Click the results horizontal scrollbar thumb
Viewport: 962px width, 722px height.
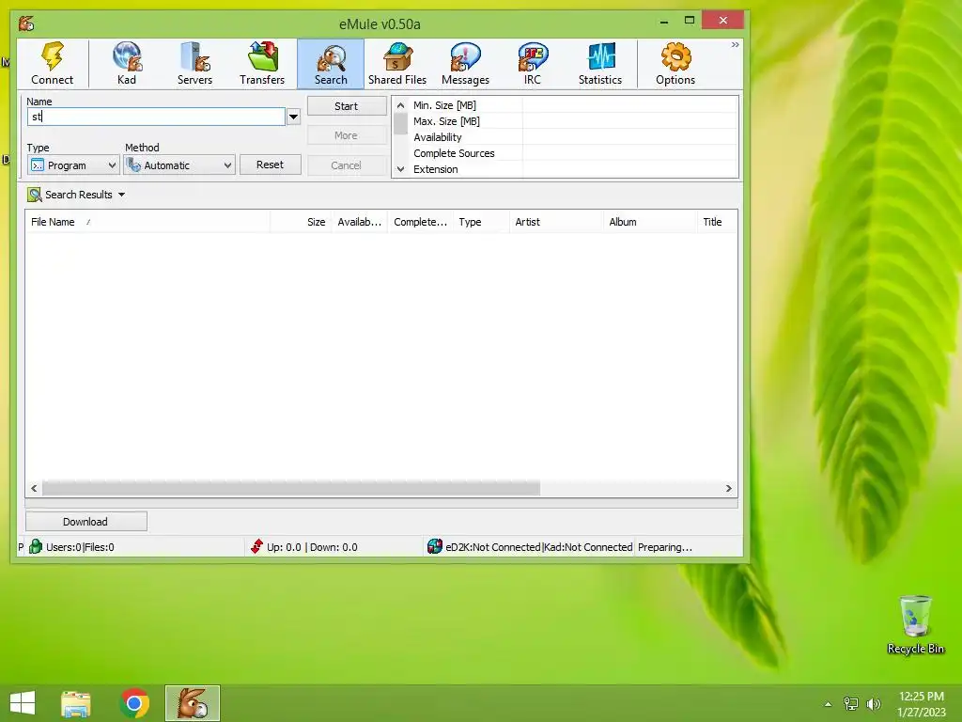tap(291, 488)
